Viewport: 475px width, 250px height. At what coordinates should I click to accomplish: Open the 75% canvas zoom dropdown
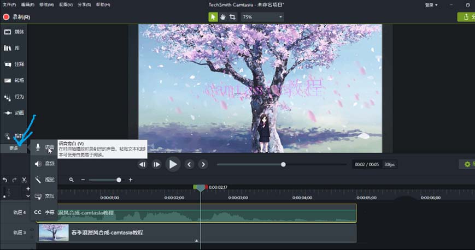click(x=262, y=17)
